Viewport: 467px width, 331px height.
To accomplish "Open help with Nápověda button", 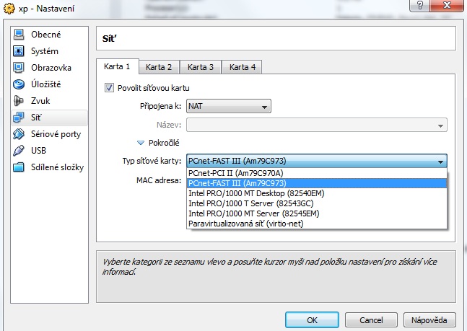I will [x=429, y=320].
